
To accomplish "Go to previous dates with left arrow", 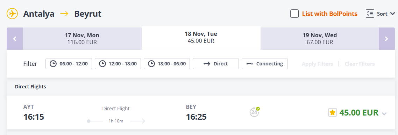I will coord(15,39).
